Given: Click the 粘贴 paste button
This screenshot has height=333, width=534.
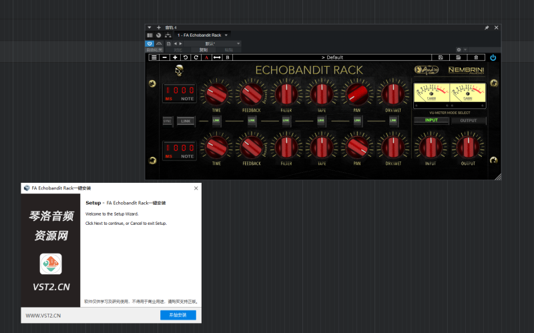Looking at the screenshot, I should tap(228, 50).
